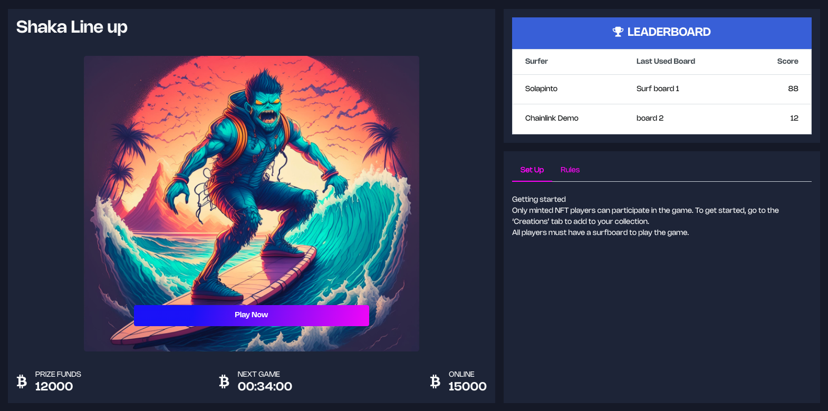Select the Solapinto leaderboard row
Screen dimensions: 828x411
click(662, 89)
